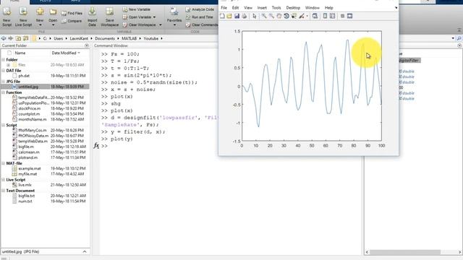Click the Link Plot icon

coord(315,16)
